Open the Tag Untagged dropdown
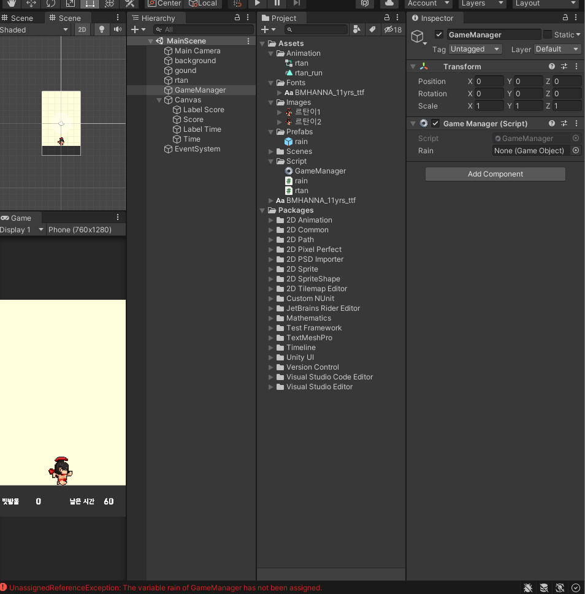Image resolution: width=585 pixels, height=594 pixels. tap(475, 49)
